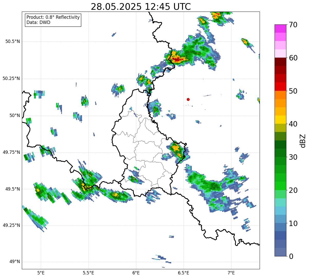The width and height of the screenshot is (309, 278).
Task: Click the 50°N latitude label
Action: point(15,115)
